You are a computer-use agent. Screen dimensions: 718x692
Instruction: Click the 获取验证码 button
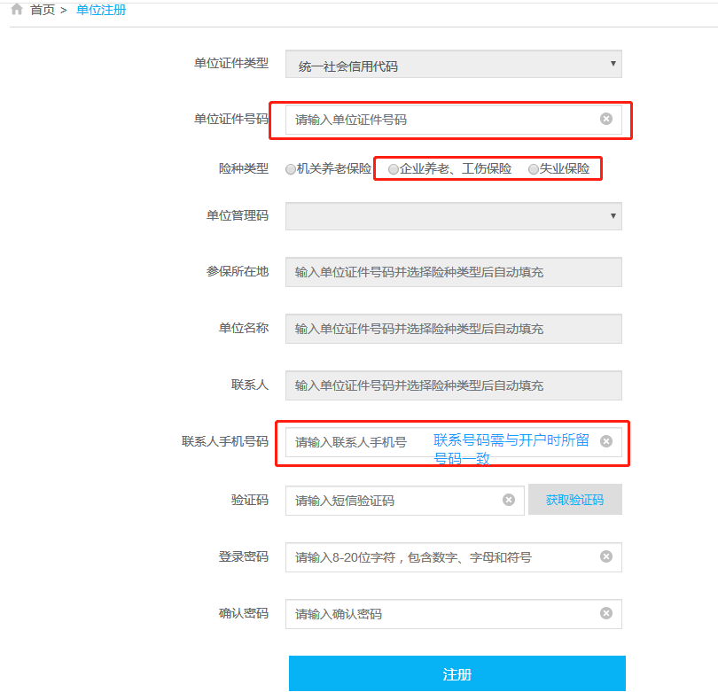pos(575,500)
